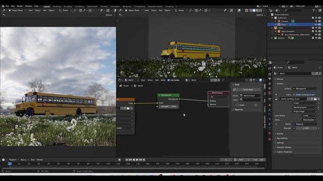The width and height of the screenshot is (323, 181).
Task: Hide the Camera in viewport with its eye icon
Action: pyautogui.click(x=316, y=21)
